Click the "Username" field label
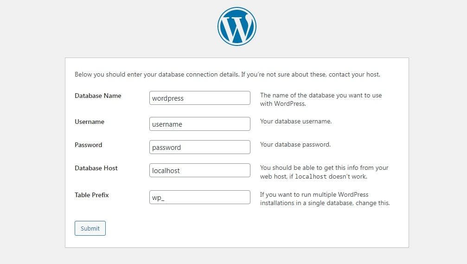This screenshot has width=467, height=264. click(x=90, y=122)
